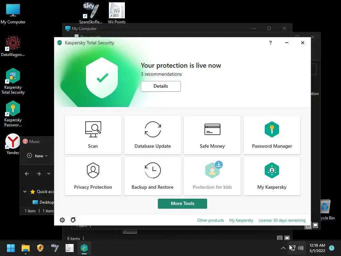Image resolution: width=341 pixels, height=256 pixels.
Task: Click the Music window title
Action: tap(35, 141)
